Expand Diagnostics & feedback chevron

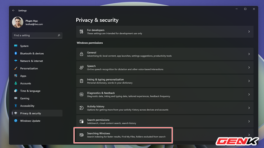click(249, 94)
